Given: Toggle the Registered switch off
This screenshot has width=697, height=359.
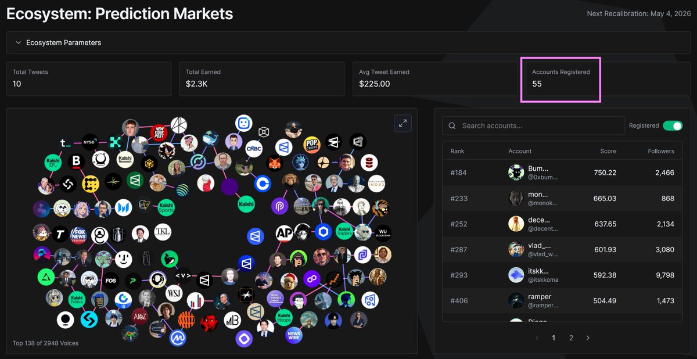Looking at the screenshot, I should click(673, 125).
